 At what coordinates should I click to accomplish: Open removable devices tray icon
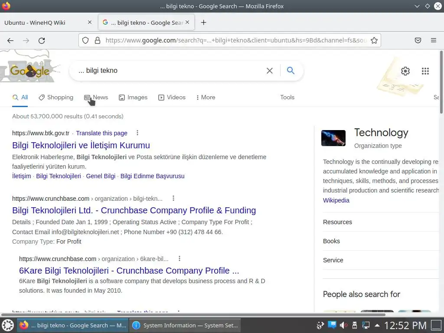point(355,325)
